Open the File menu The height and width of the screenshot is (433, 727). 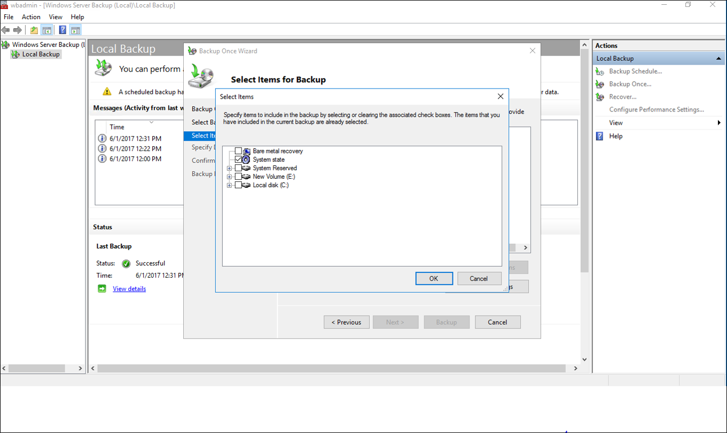point(9,17)
